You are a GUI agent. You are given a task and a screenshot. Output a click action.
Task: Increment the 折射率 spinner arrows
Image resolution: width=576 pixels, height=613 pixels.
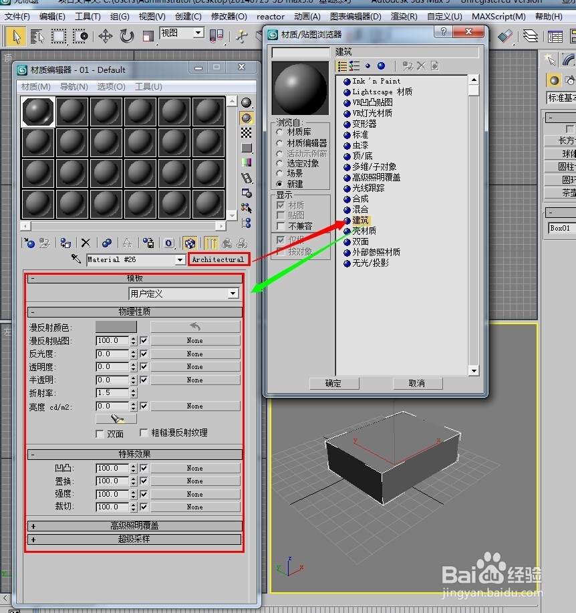coord(133,390)
